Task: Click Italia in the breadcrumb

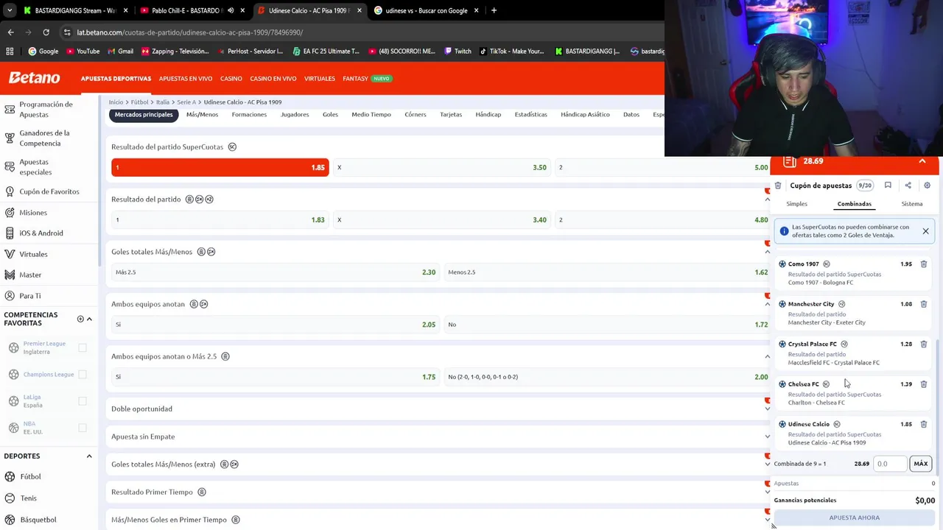Action: pos(163,102)
